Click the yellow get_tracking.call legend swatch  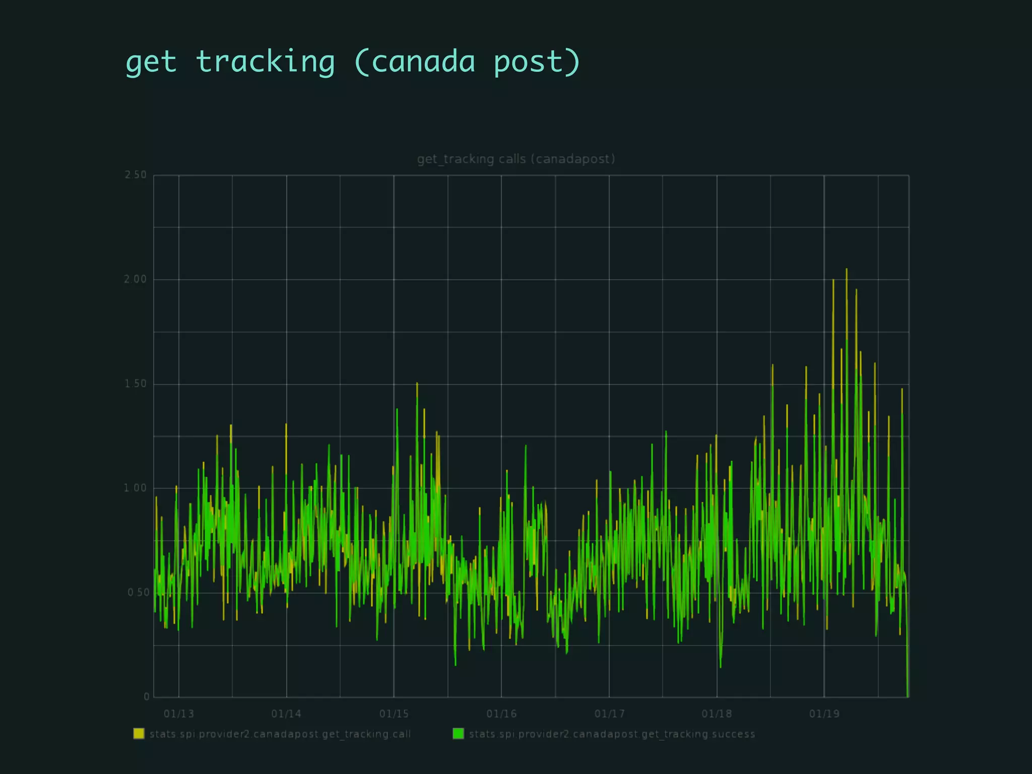pyautogui.click(x=139, y=734)
